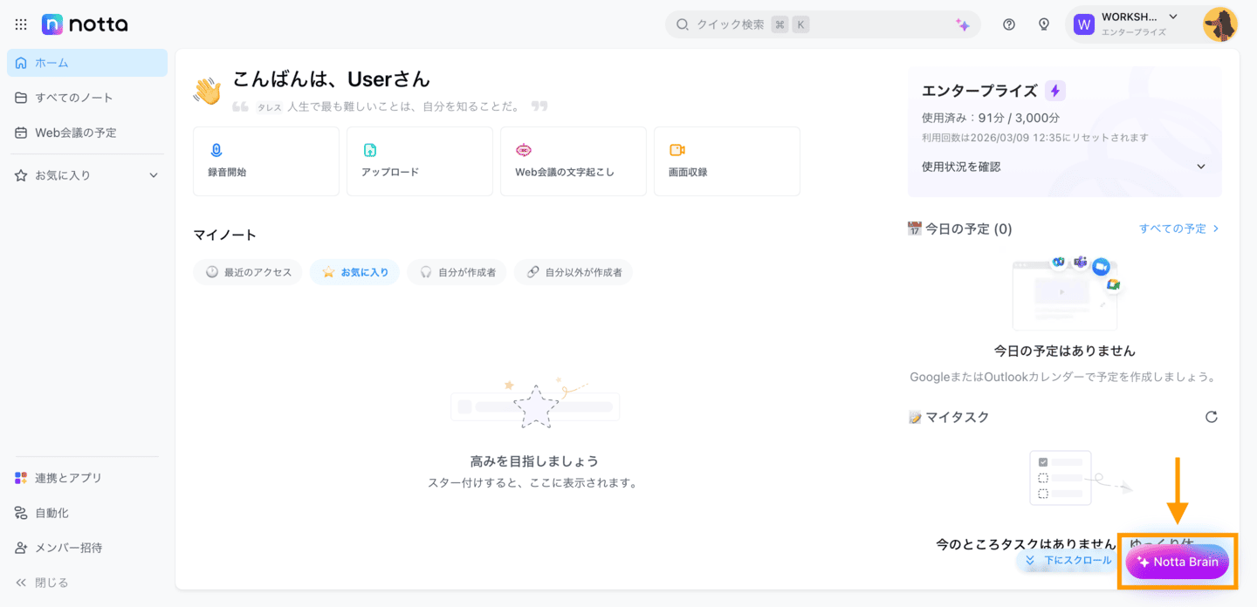
Task: Click the Web会議の文字起こし bot icon
Action: (523, 150)
